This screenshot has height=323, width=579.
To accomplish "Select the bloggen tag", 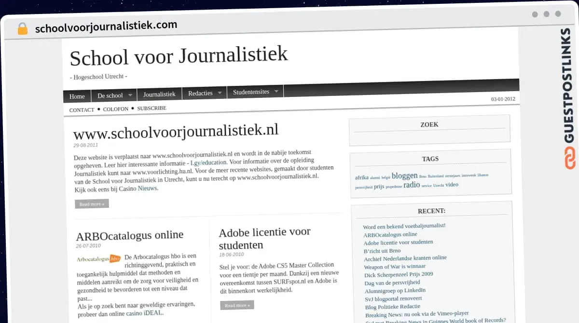I will (x=404, y=175).
